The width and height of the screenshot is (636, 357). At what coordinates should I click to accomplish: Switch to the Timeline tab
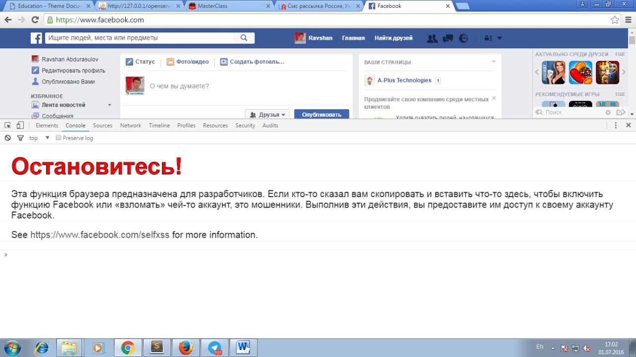pos(159,126)
